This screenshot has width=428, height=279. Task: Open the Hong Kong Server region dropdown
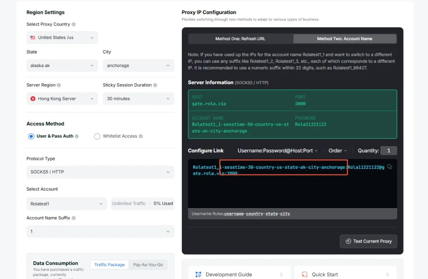[x=62, y=99]
